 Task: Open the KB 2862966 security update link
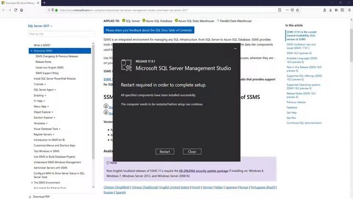pos(204,171)
